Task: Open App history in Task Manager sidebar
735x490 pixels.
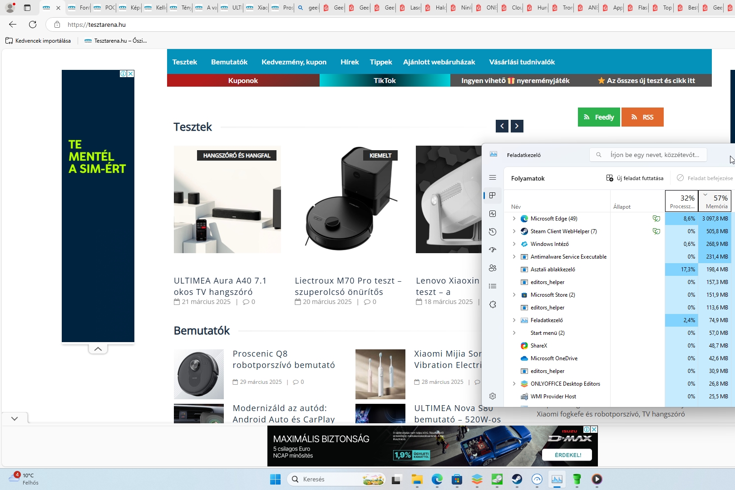Action: point(493,232)
